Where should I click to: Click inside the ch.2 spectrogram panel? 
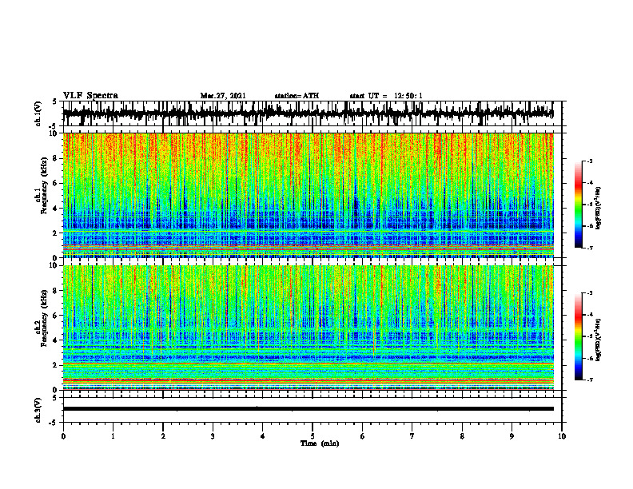(x=308, y=328)
